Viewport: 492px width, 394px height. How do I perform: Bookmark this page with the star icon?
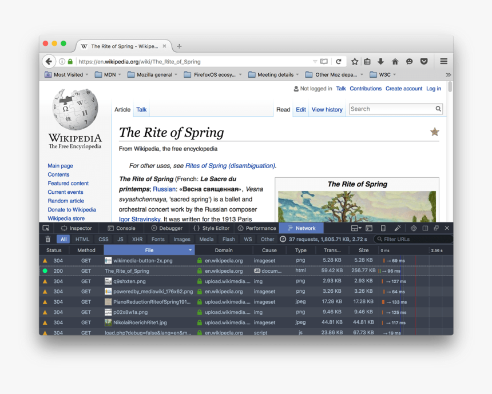(x=355, y=62)
